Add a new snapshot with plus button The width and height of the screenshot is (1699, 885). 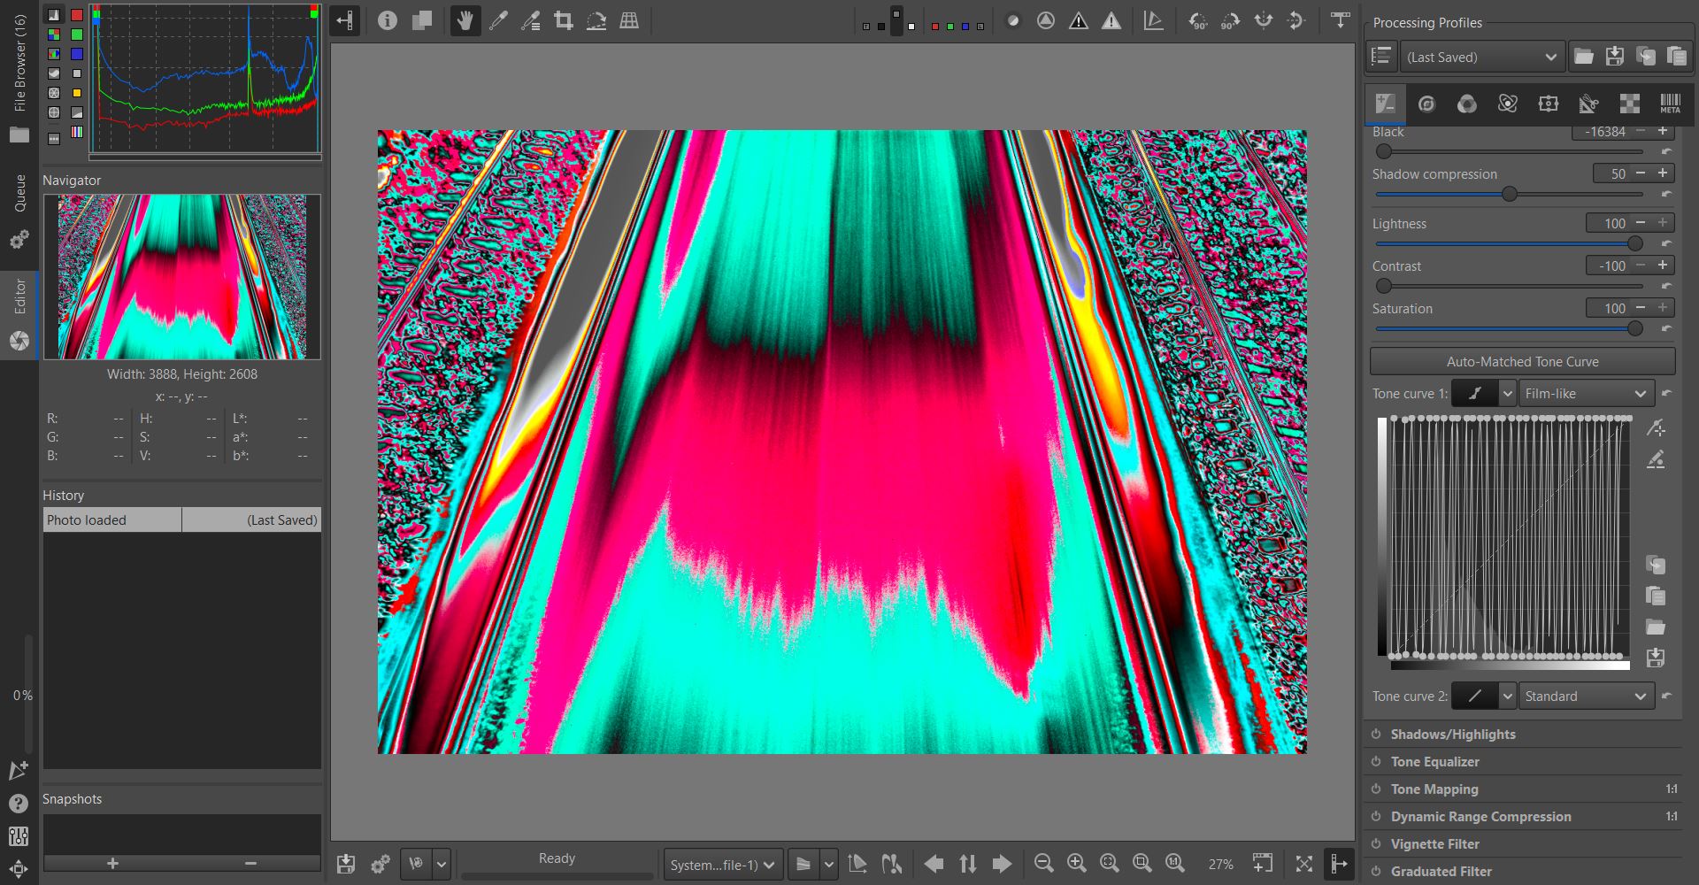click(112, 863)
